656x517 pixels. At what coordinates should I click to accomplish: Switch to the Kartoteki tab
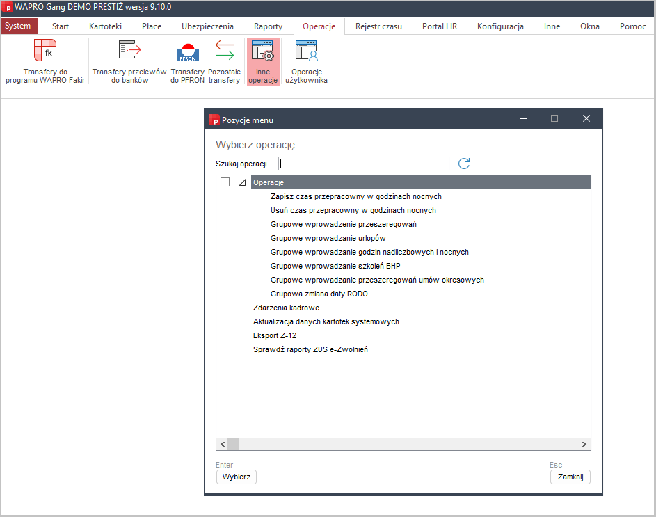click(x=105, y=26)
